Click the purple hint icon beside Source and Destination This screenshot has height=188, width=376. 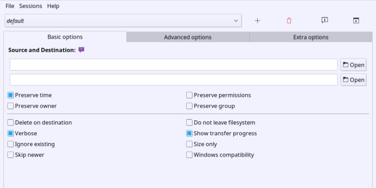[x=81, y=50]
